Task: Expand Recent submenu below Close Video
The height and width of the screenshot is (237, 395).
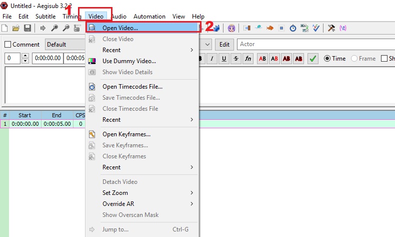Action: 149,50
